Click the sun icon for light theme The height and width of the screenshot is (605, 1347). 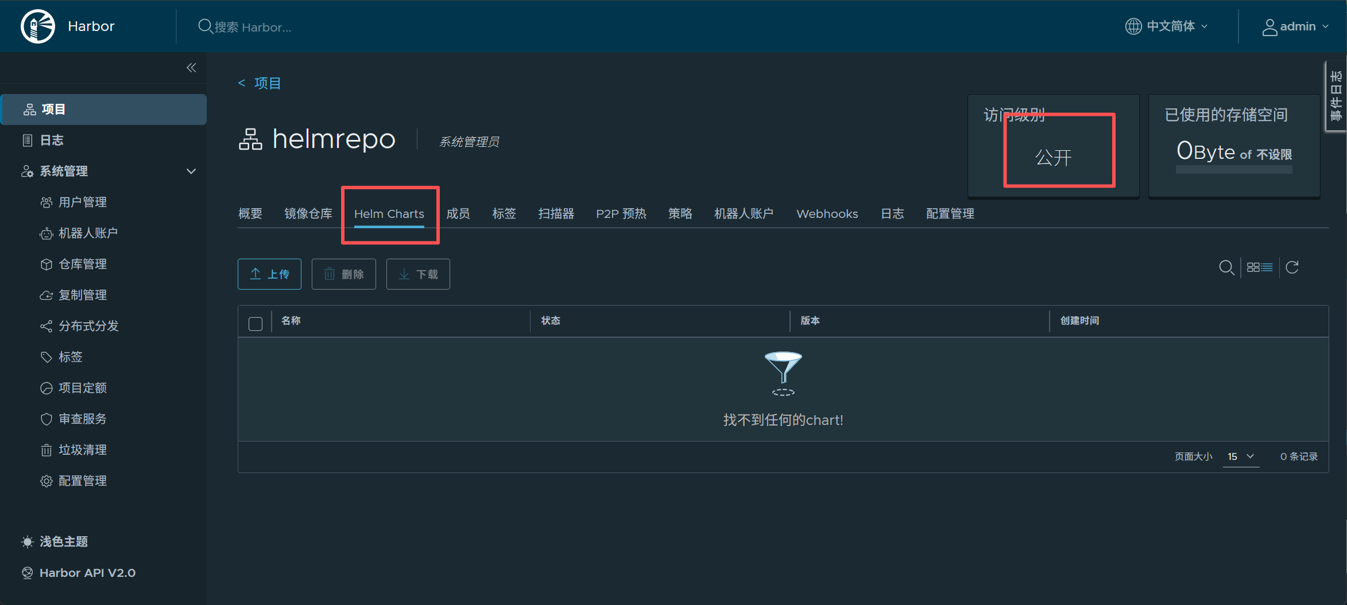coord(28,542)
